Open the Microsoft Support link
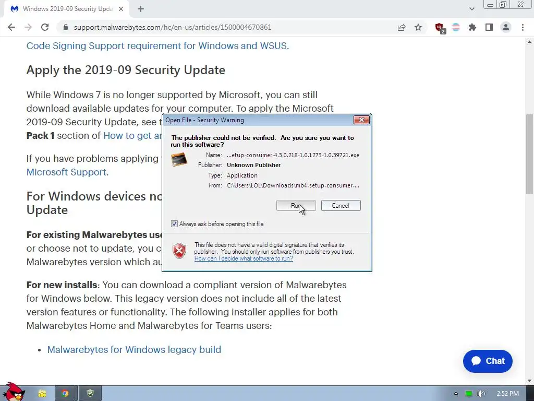 (x=66, y=172)
